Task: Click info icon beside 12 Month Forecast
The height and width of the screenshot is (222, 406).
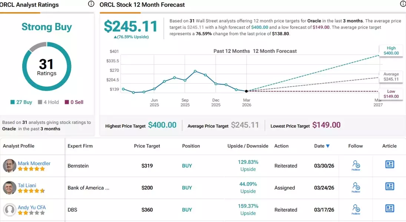Action: [x=403, y=4]
